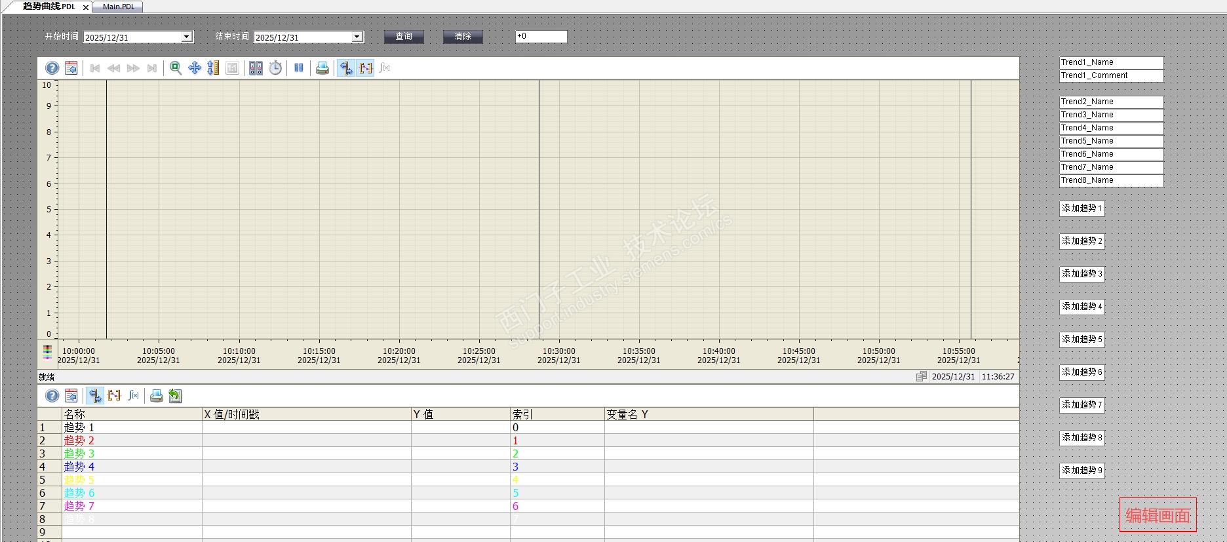Switch to the Main.PDL tab
The width and height of the screenshot is (1227, 542).
coord(119,7)
